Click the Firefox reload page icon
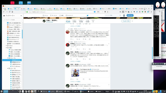The image size is (166, 93). point(10,12)
